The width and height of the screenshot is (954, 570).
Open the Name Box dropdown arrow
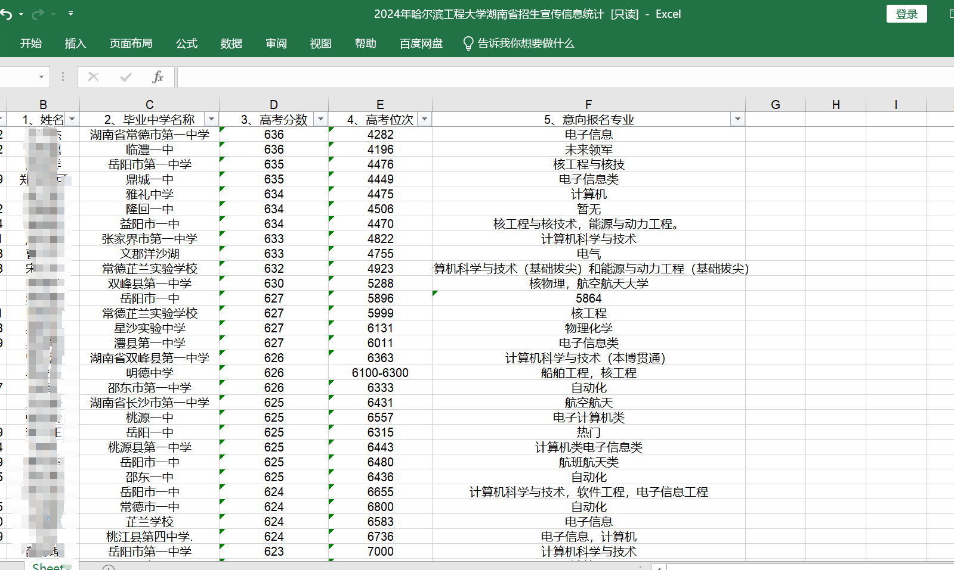41,77
